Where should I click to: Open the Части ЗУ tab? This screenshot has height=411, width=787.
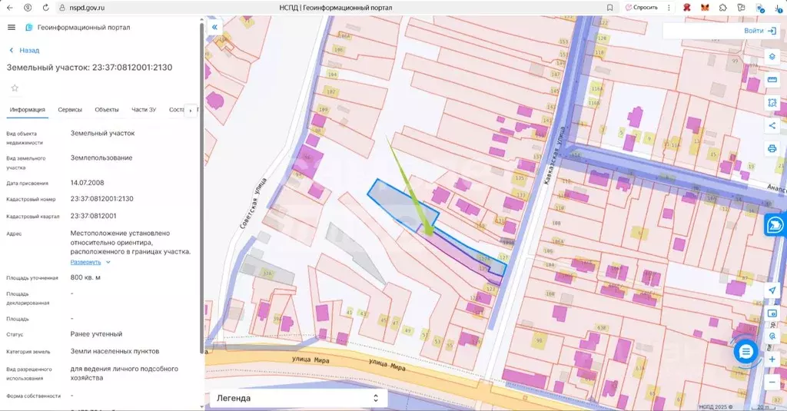coord(144,109)
